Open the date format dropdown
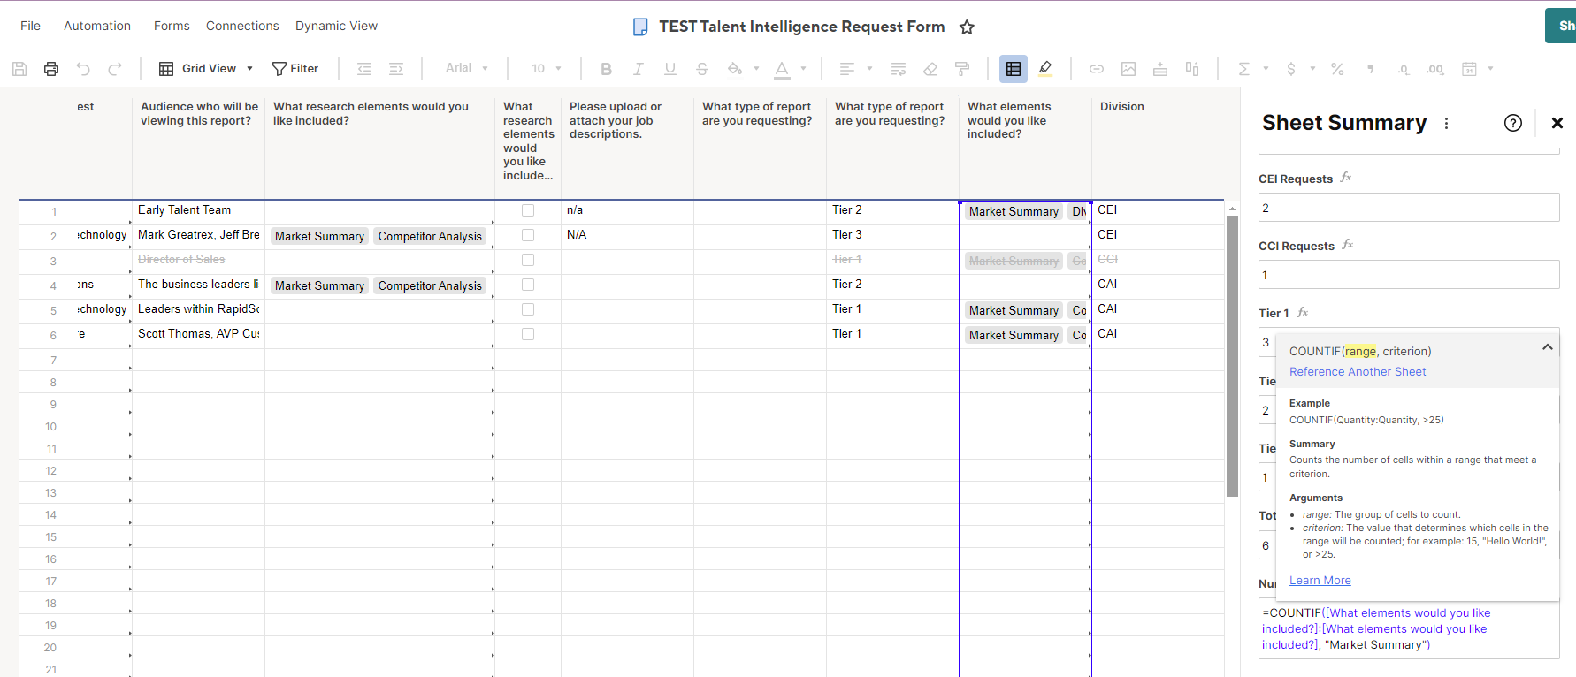Image resolution: width=1576 pixels, height=677 pixels. pos(1477,69)
